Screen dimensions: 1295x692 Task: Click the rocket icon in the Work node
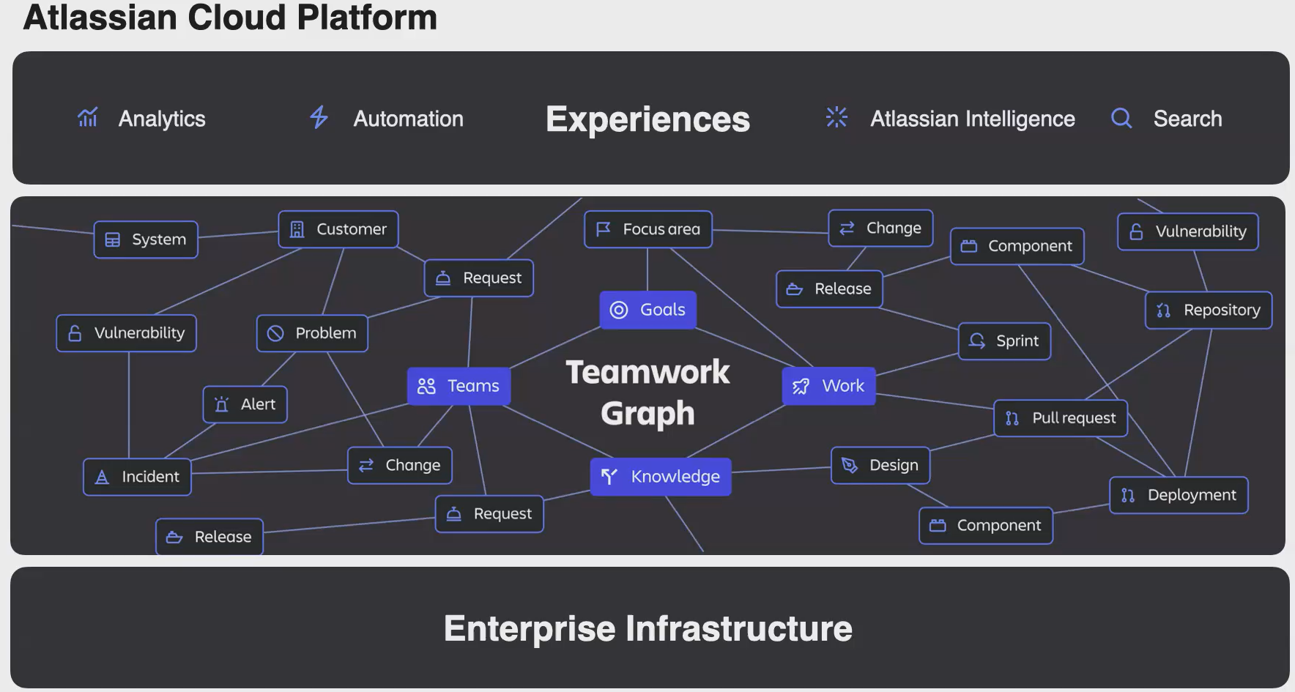[801, 386]
